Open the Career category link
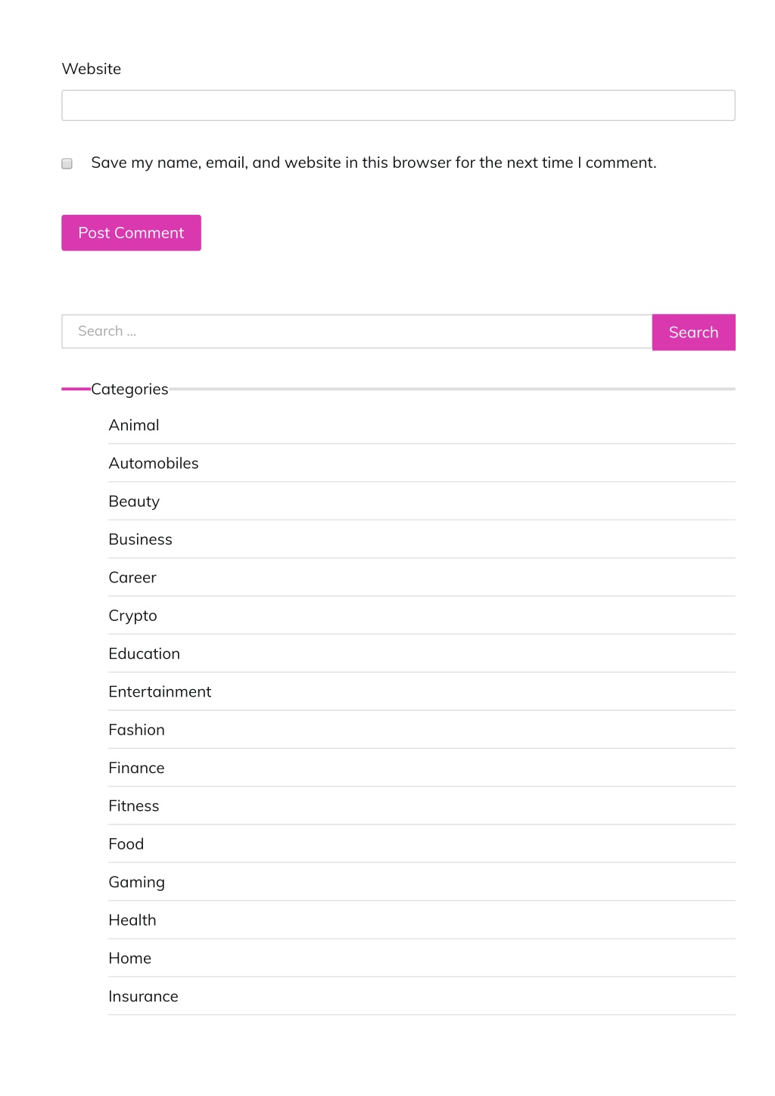The image size is (775, 1096). [x=132, y=577]
